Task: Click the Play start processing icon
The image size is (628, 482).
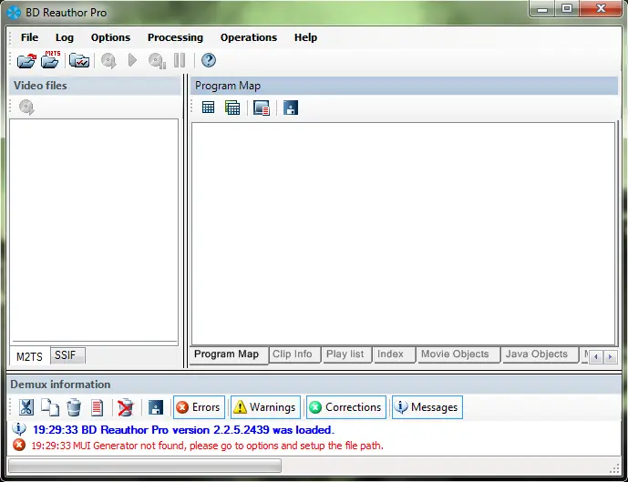Action: (132, 61)
